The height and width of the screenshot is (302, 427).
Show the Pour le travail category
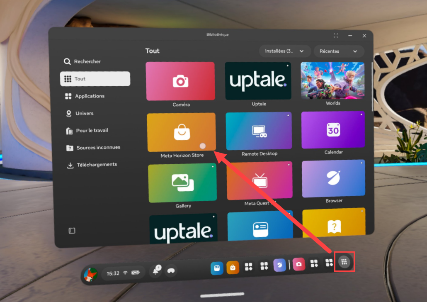[x=87, y=131]
